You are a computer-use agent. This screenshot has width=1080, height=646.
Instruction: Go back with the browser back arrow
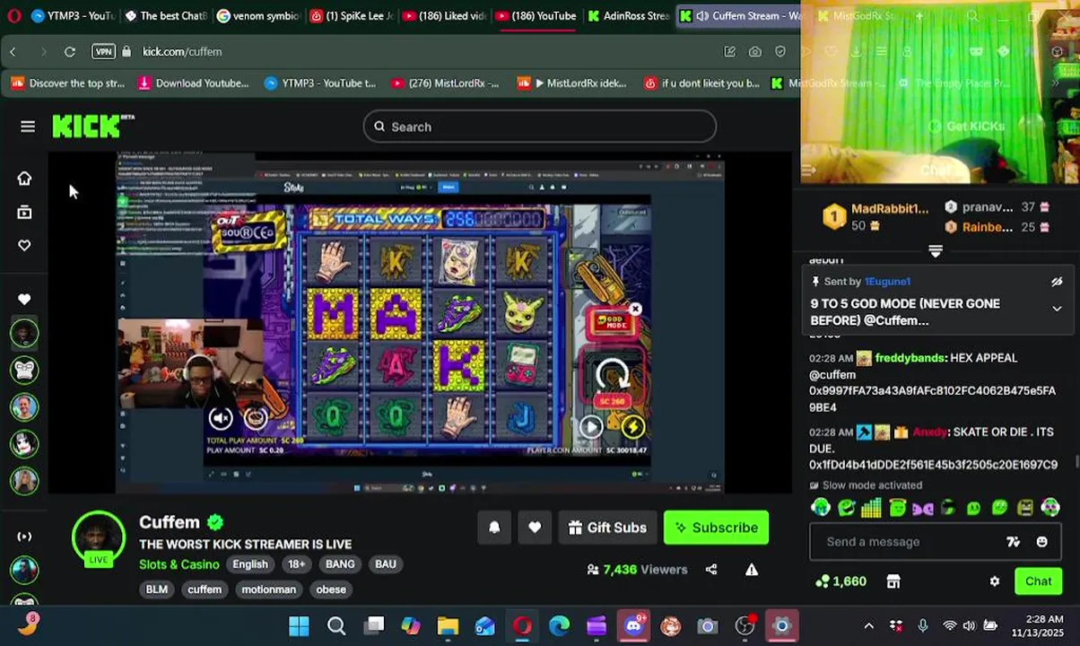pos(13,51)
